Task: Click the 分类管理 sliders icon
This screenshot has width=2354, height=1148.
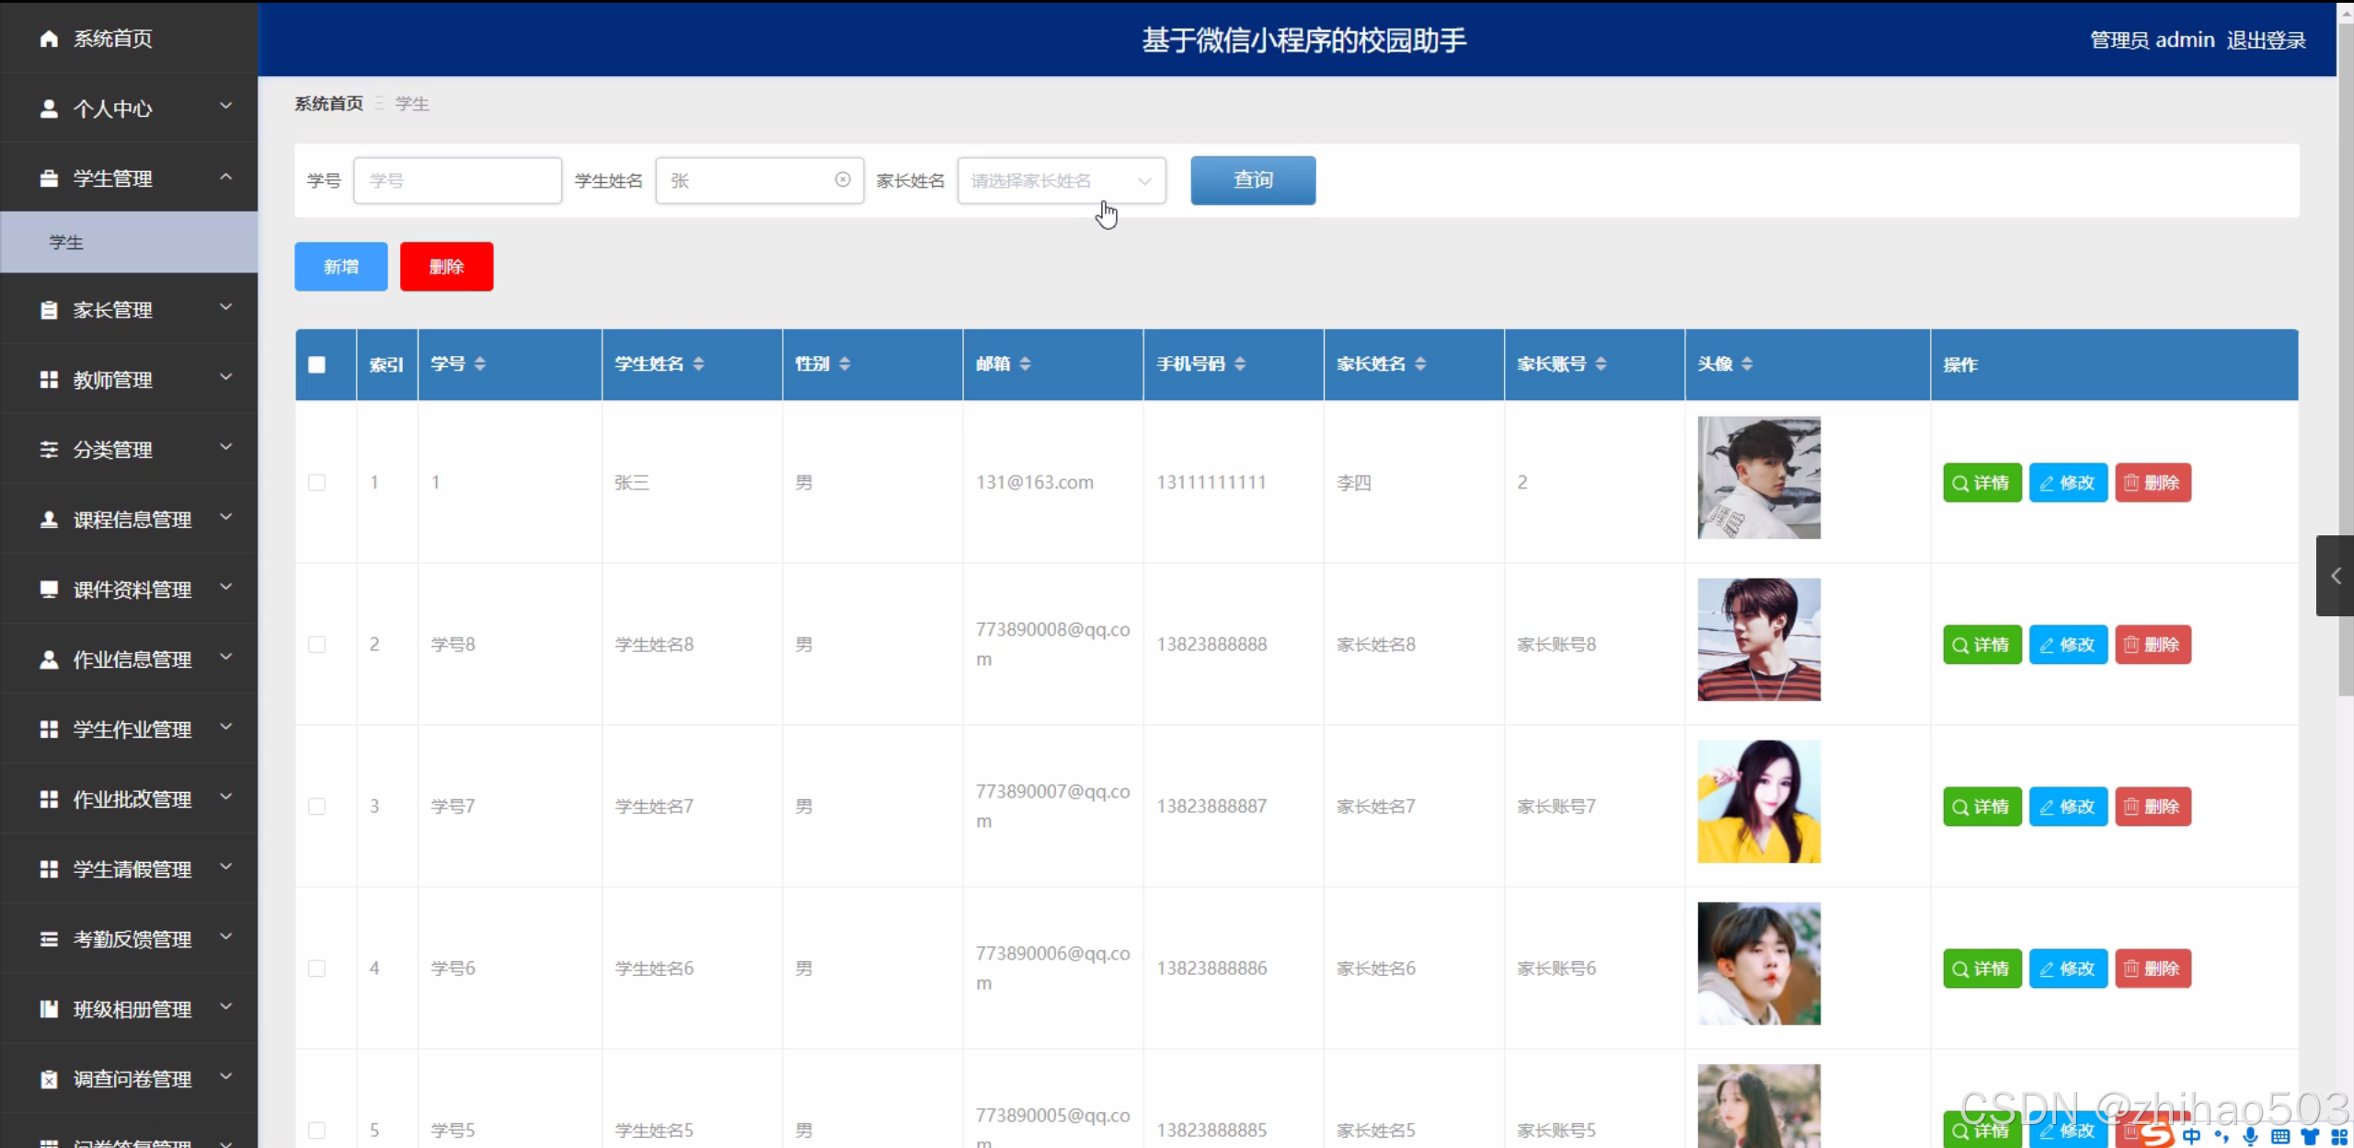Action: [x=49, y=449]
